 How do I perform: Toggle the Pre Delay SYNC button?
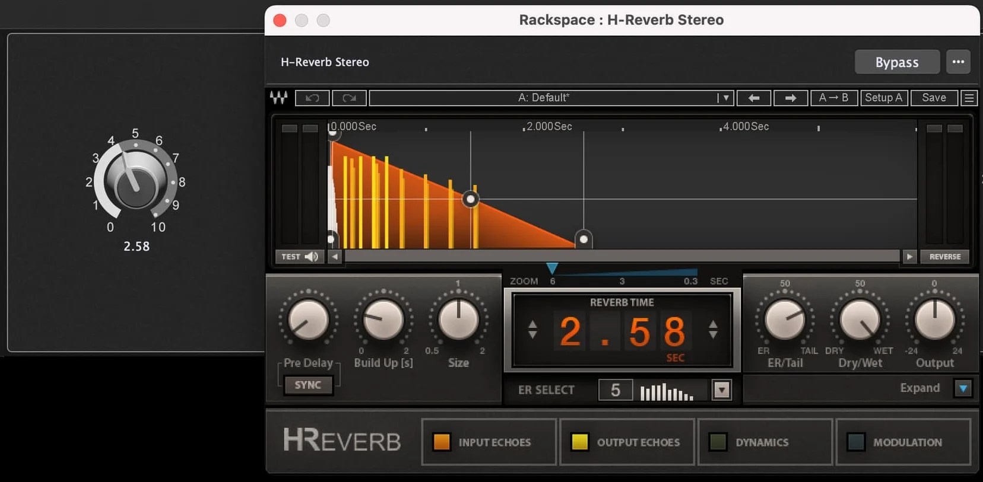(307, 385)
